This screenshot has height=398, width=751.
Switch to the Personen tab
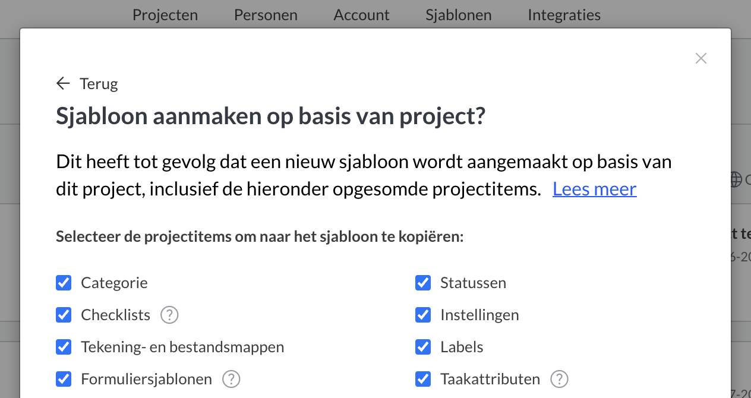(266, 15)
